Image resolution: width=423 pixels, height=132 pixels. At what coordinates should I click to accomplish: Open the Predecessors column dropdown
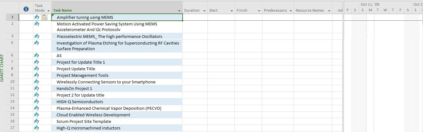coord(291,11)
